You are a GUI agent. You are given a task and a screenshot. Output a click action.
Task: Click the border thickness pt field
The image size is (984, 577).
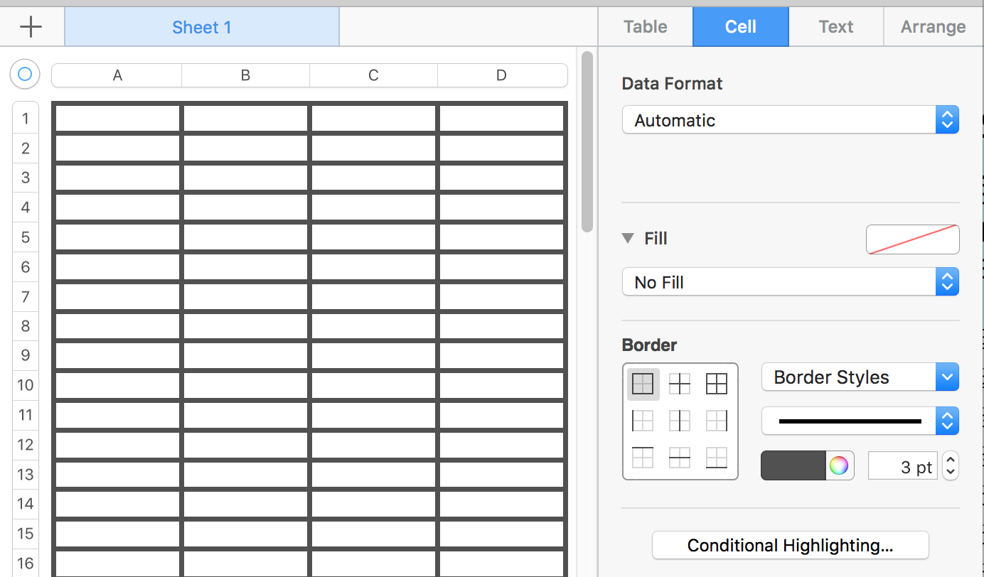pos(902,467)
